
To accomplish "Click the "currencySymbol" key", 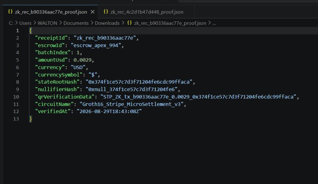I will (59, 75).
